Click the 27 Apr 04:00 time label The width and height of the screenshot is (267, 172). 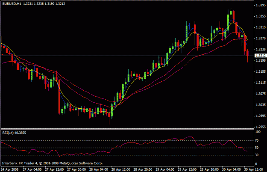pos(32,169)
